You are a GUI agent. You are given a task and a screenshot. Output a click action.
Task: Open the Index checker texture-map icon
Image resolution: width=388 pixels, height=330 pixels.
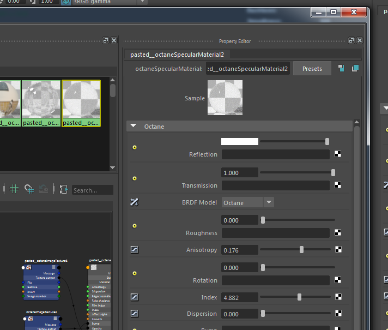pyautogui.click(x=338, y=297)
